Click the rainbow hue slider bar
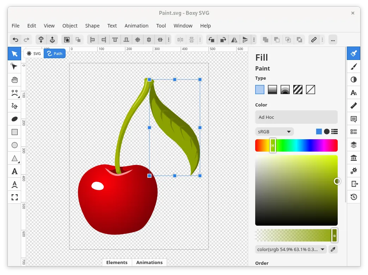This screenshot has height=275, width=368. pyautogui.click(x=307, y=145)
